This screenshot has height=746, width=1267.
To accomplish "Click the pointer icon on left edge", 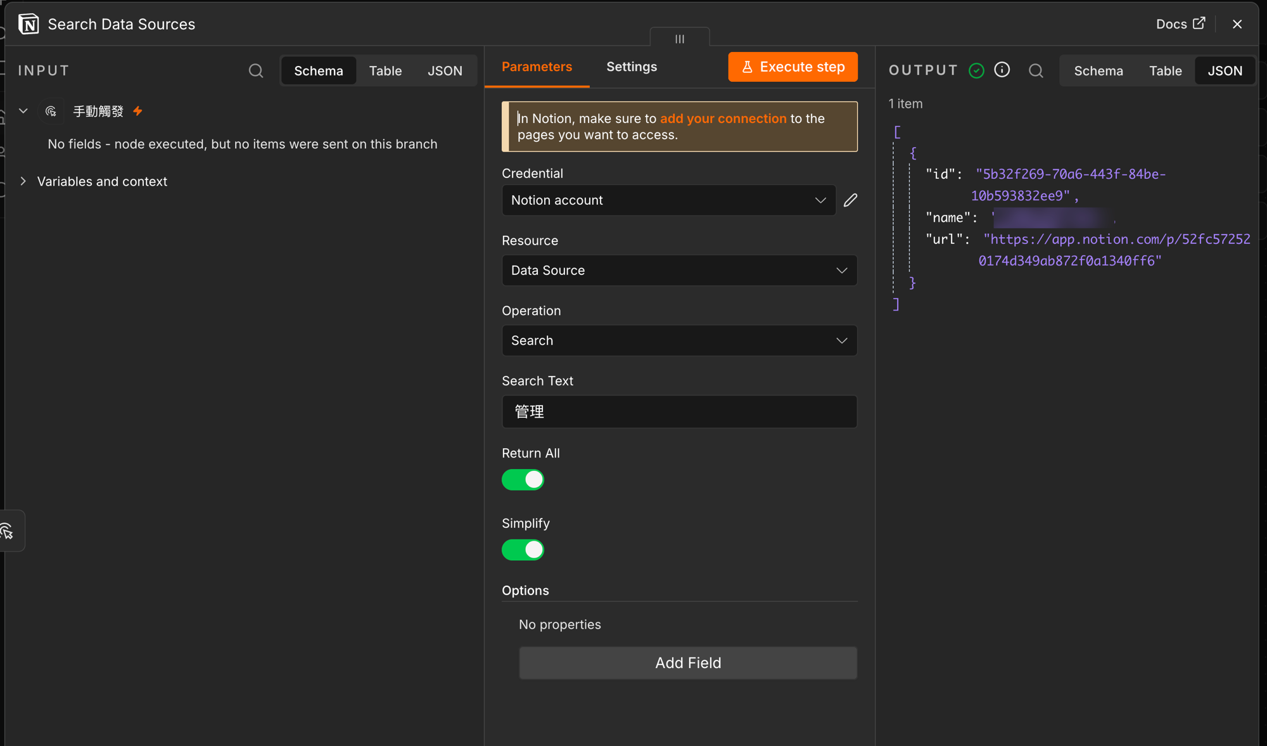I will [x=8, y=531].
